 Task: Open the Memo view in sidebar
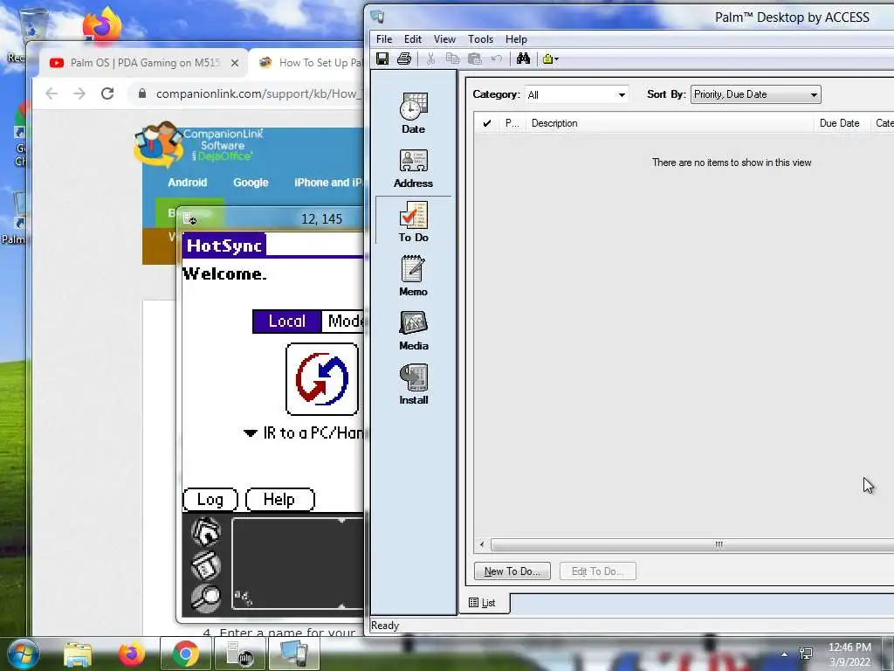[x=413, y=276]
